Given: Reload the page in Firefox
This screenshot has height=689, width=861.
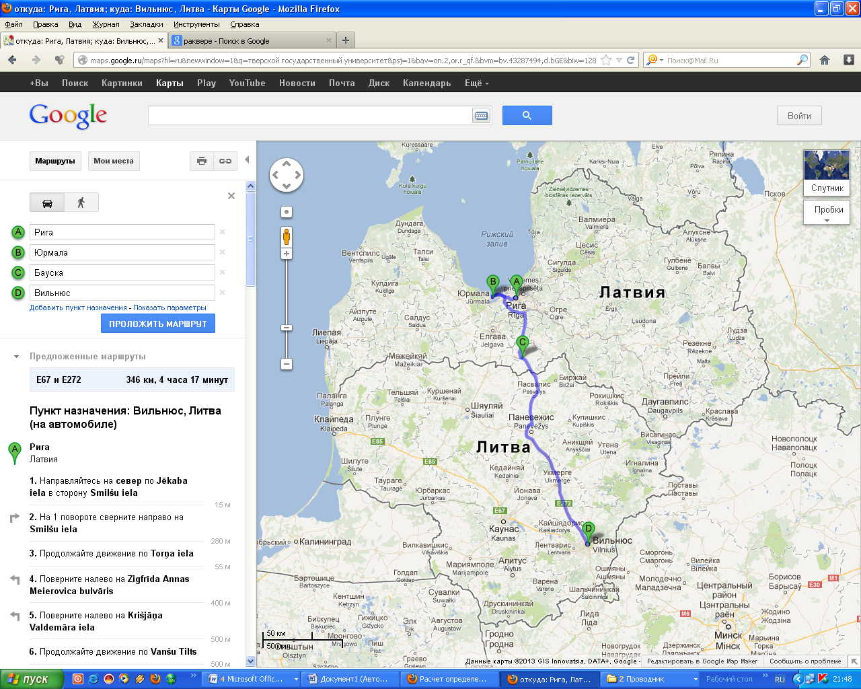Looking at the screenshot, I should point(631,60).
